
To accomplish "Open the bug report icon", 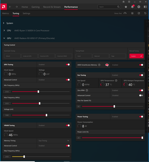I will pos(124,2).
